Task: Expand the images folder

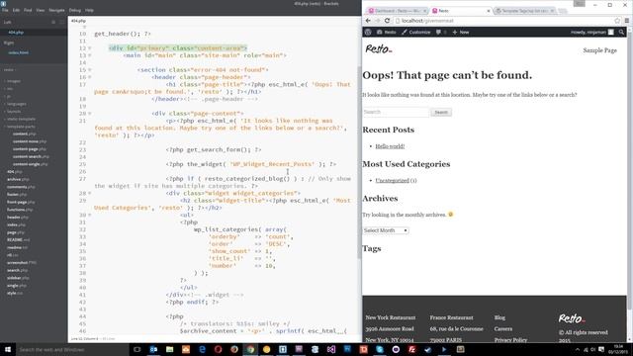Action: 13,81
